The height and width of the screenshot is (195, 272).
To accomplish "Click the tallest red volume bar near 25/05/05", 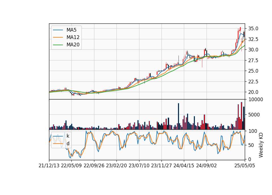I will click(241, 116).
